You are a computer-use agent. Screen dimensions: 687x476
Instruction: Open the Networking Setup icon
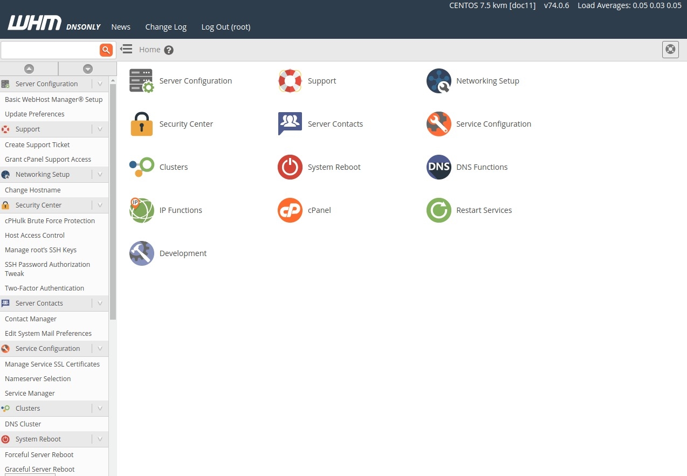(438, 81)
